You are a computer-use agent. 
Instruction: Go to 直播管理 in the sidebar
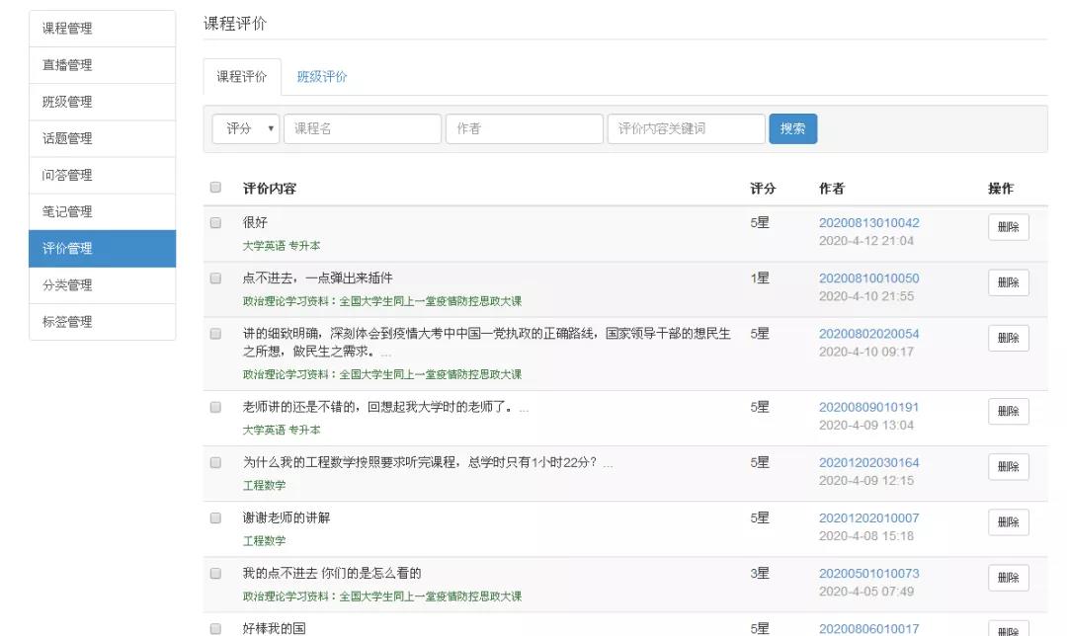tap(103, 65)
